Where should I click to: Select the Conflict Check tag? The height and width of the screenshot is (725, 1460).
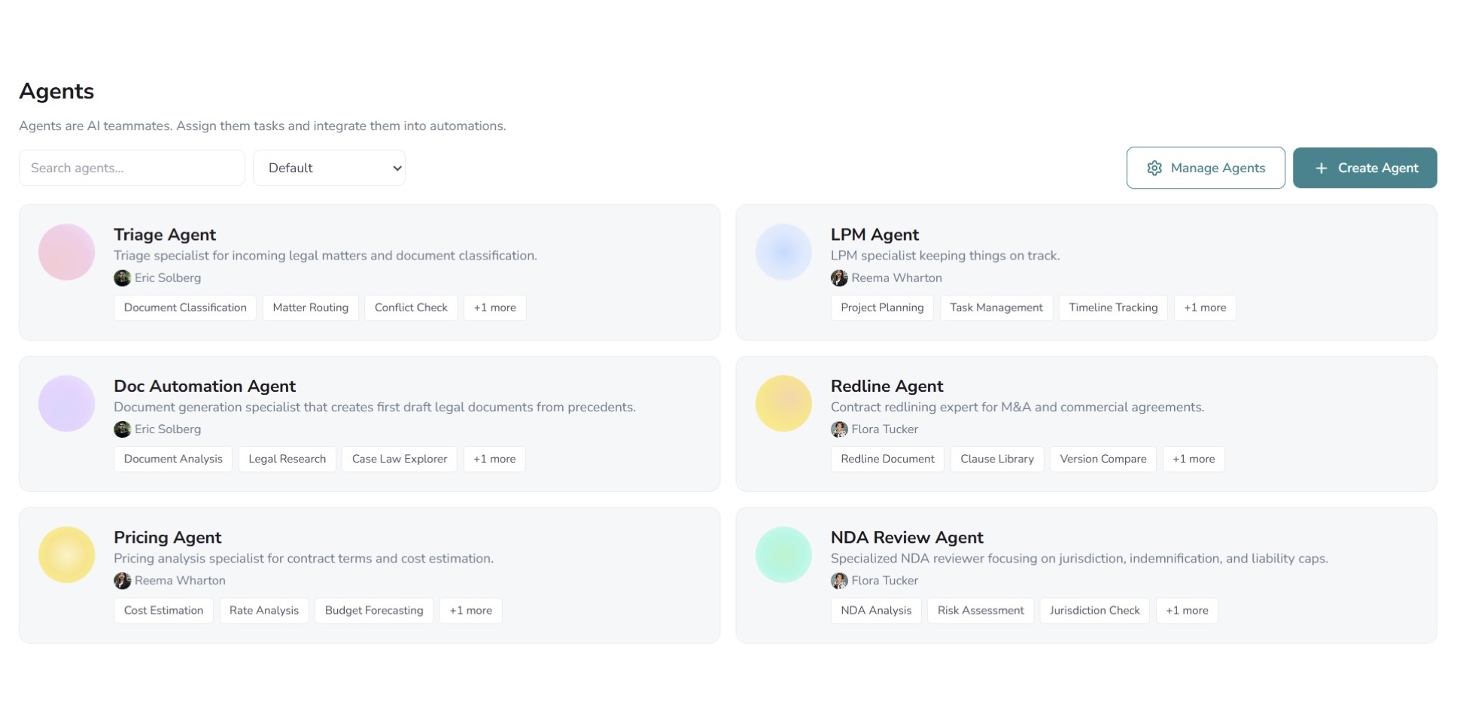pos(411,308)
